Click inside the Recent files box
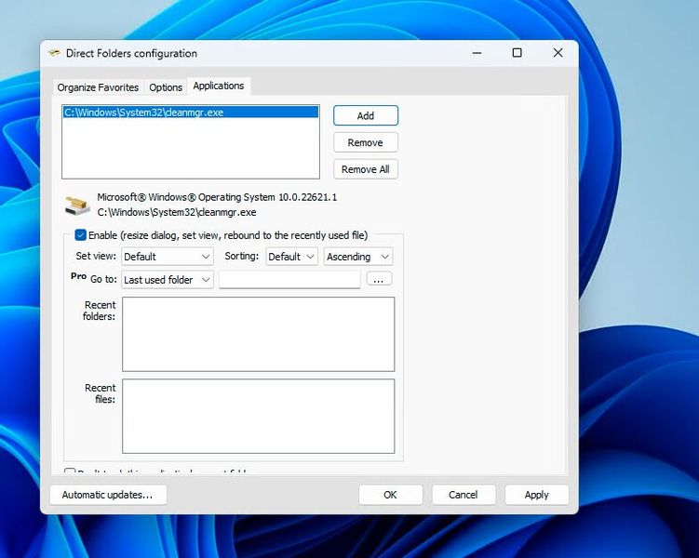 click(x=259, y=416)
